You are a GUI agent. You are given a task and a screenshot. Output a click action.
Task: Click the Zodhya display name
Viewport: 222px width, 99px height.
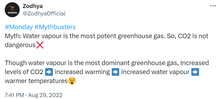(33, 6)
